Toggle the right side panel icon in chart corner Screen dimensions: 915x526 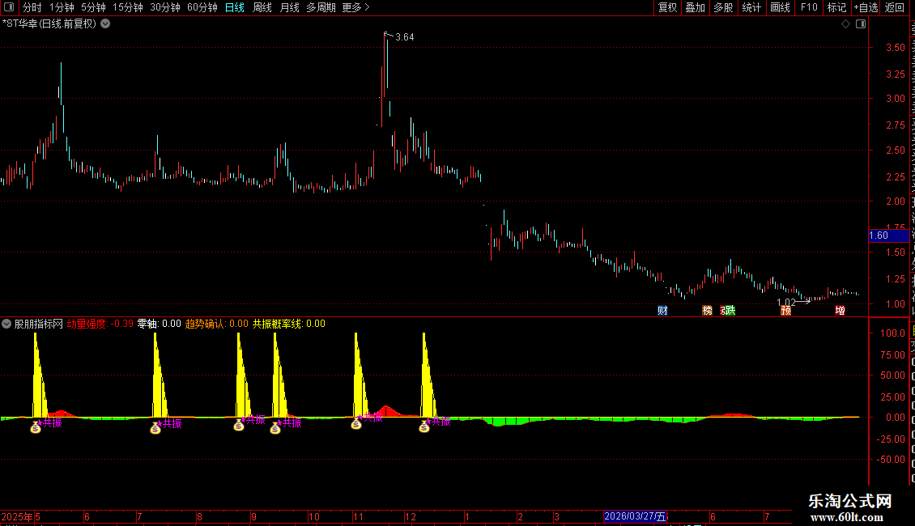tap(861, 24)
